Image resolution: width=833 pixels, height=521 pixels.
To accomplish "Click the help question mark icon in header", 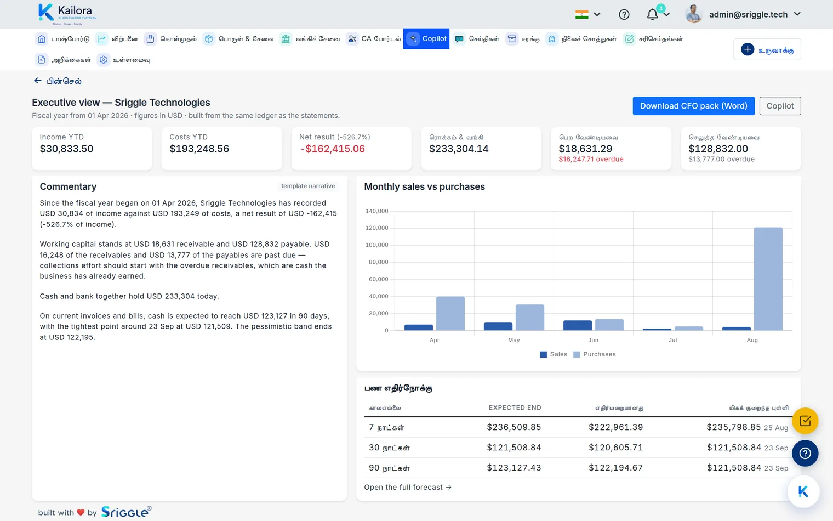I will pos(624,15).
